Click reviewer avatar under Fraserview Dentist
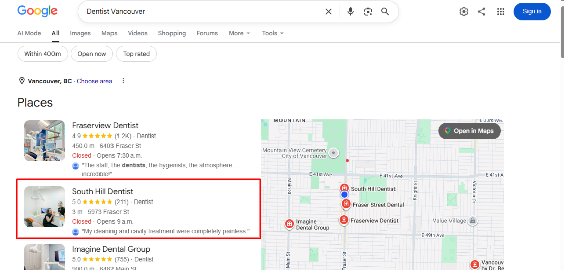Screen dimensions: 564x270 tap(76, 166)
